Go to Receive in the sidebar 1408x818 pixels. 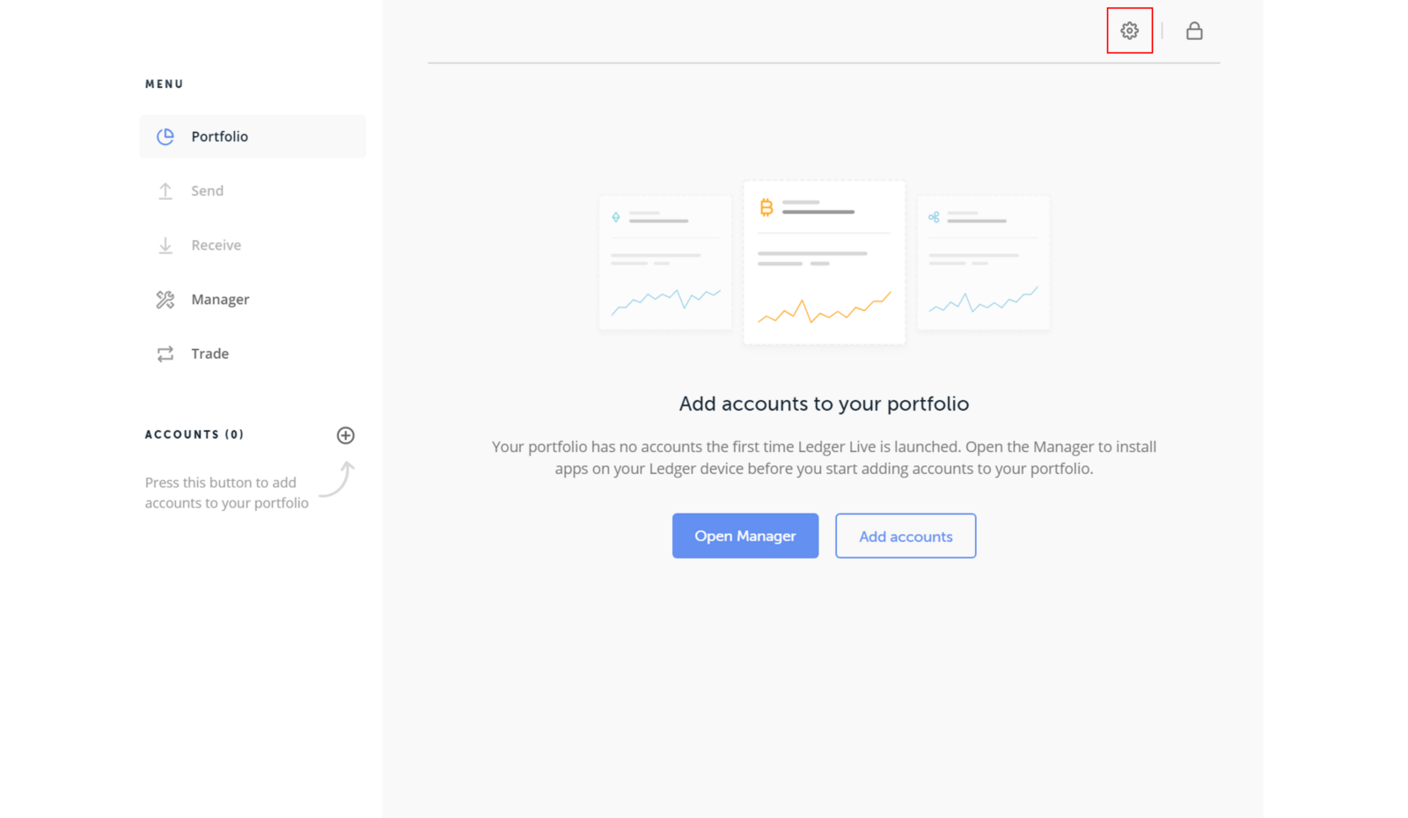coord(216,245)
